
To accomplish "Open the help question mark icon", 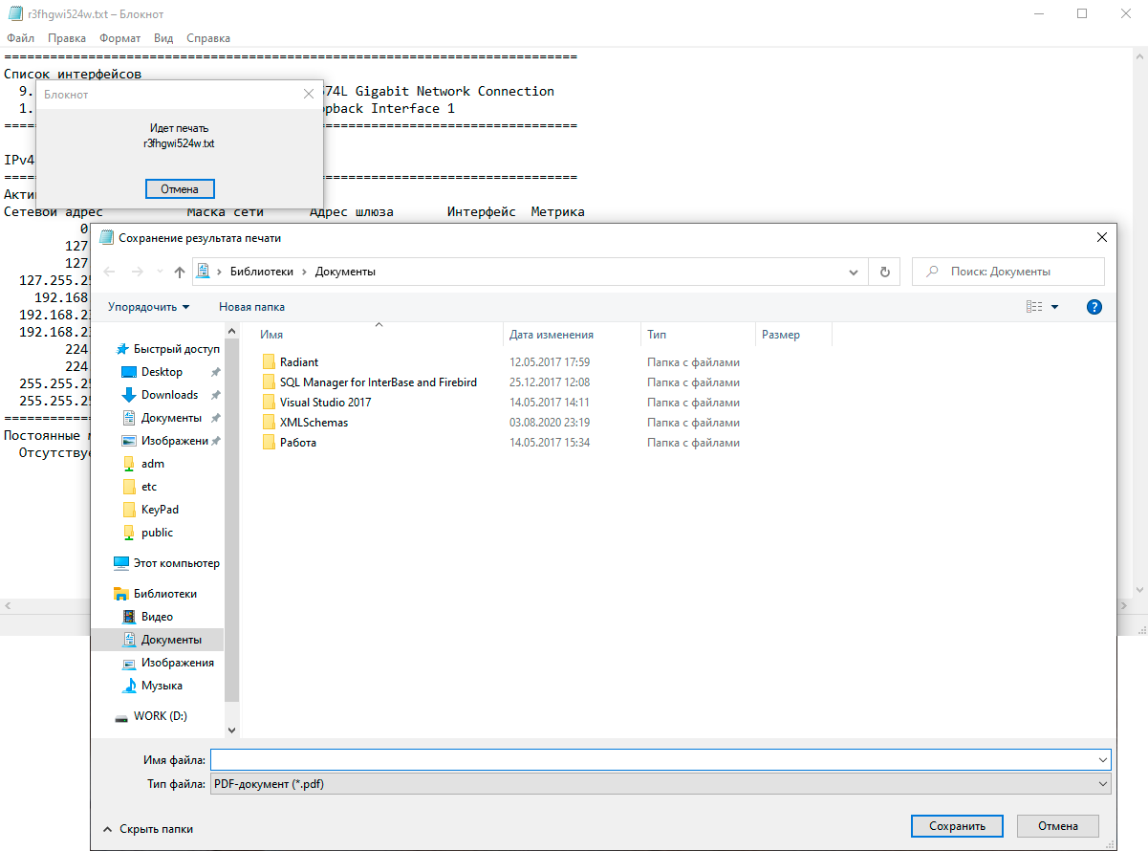I will coord(1094,307).
